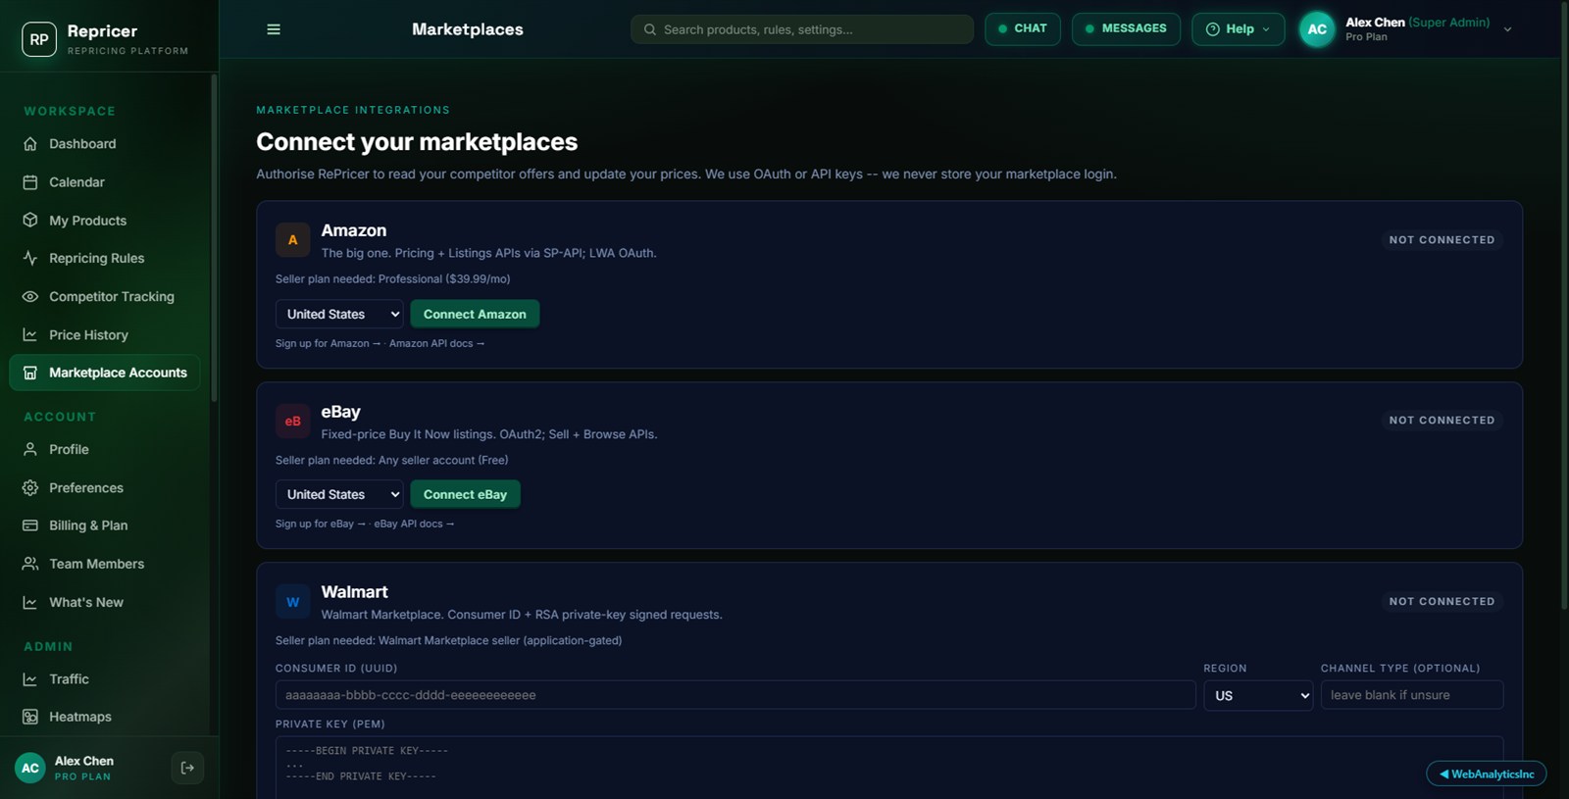The image size is (1569, 799).
Task: Click the Connect Amazon button
Action: [x=475, y=314]
